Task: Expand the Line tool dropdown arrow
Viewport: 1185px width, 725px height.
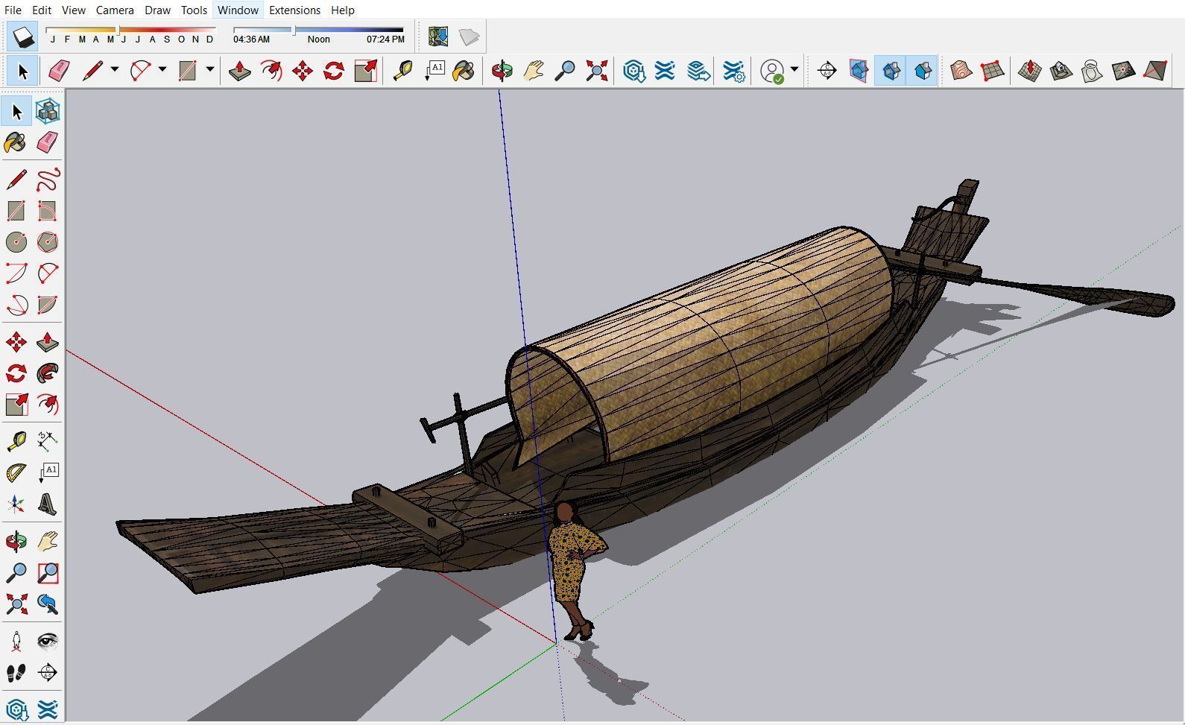Action: tap(115, 70)
